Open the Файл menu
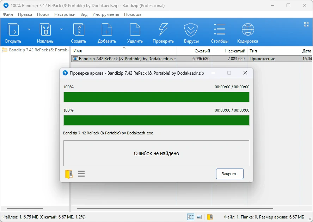 [8, 14]
